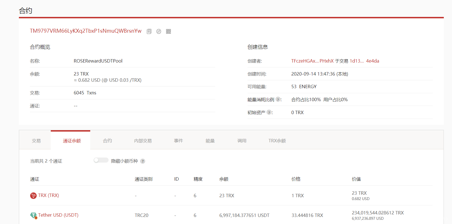Click contract address TM9797VRM66LyKXq2TbxP1sNmuQWBrsnYw
Image resolution: width=452 pixels, height=224 pixels.
point(86,31)
